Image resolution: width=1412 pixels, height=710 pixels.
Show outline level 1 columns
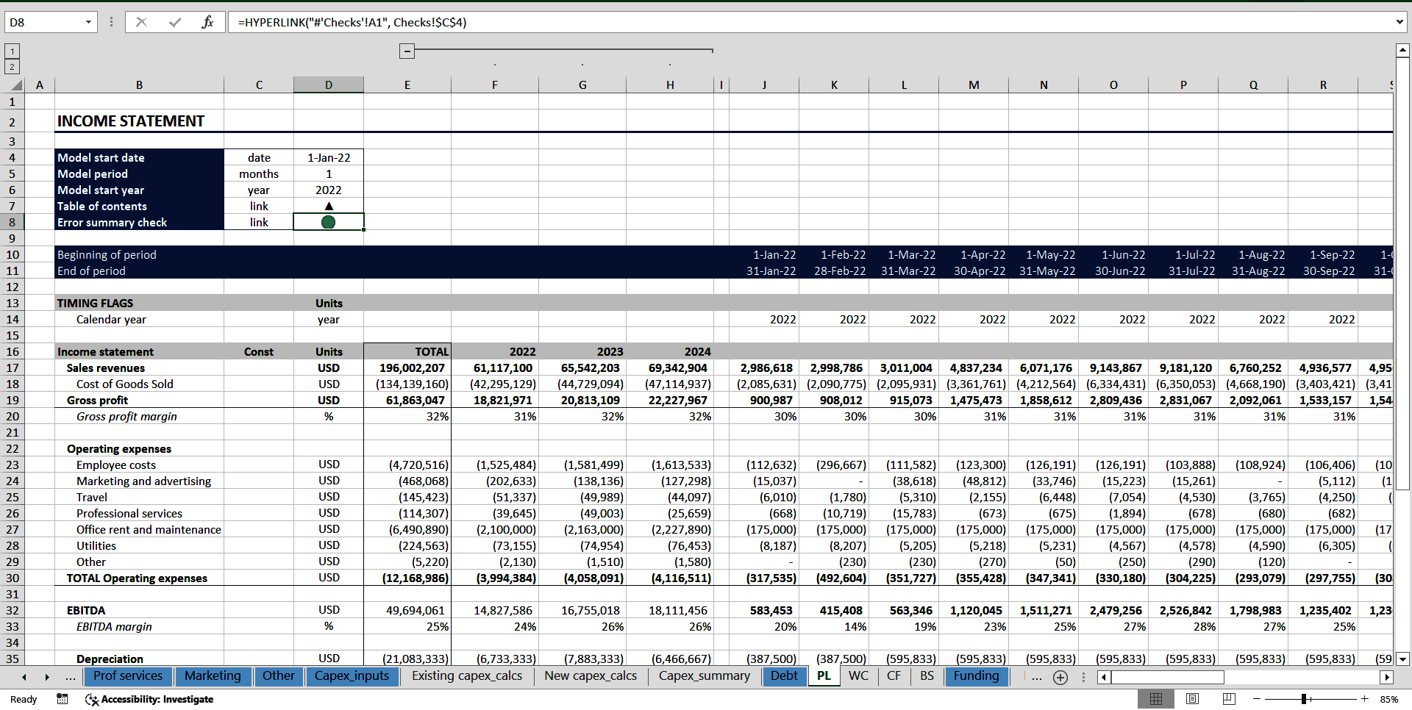12,51
